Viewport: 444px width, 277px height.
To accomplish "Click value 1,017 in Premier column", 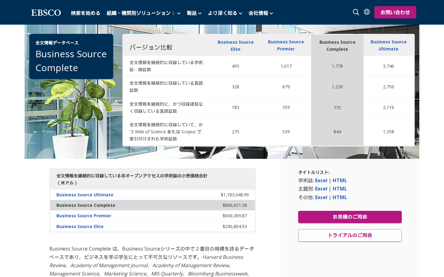I will point(286,66).
